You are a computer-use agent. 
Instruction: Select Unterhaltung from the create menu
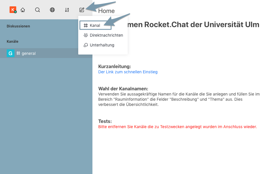pos(103,45)
